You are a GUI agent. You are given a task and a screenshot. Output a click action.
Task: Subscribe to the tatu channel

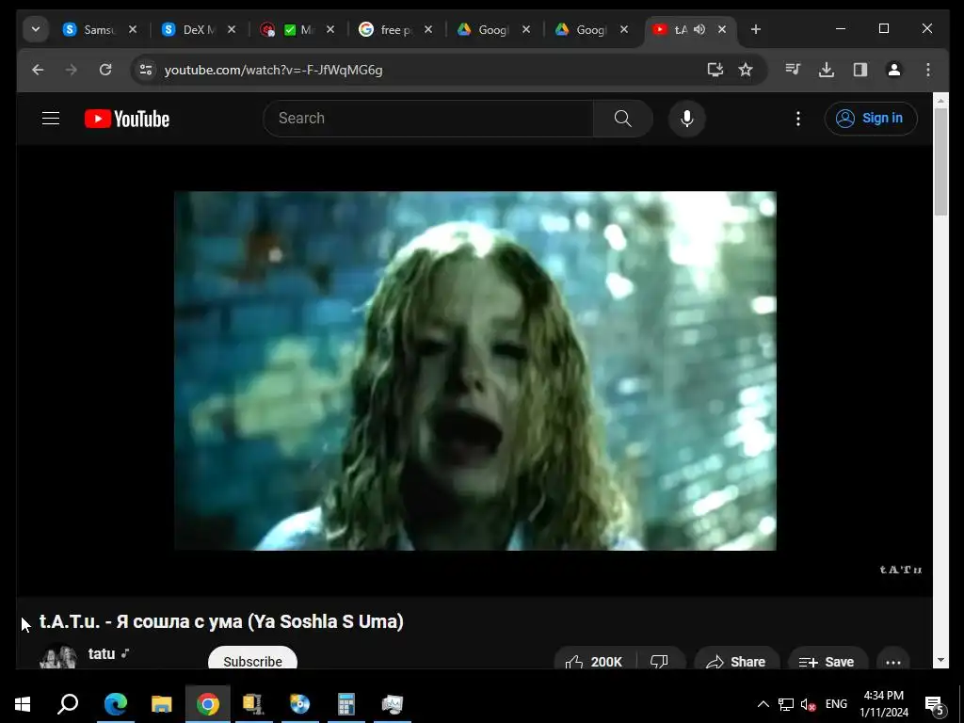pos(252,658)
